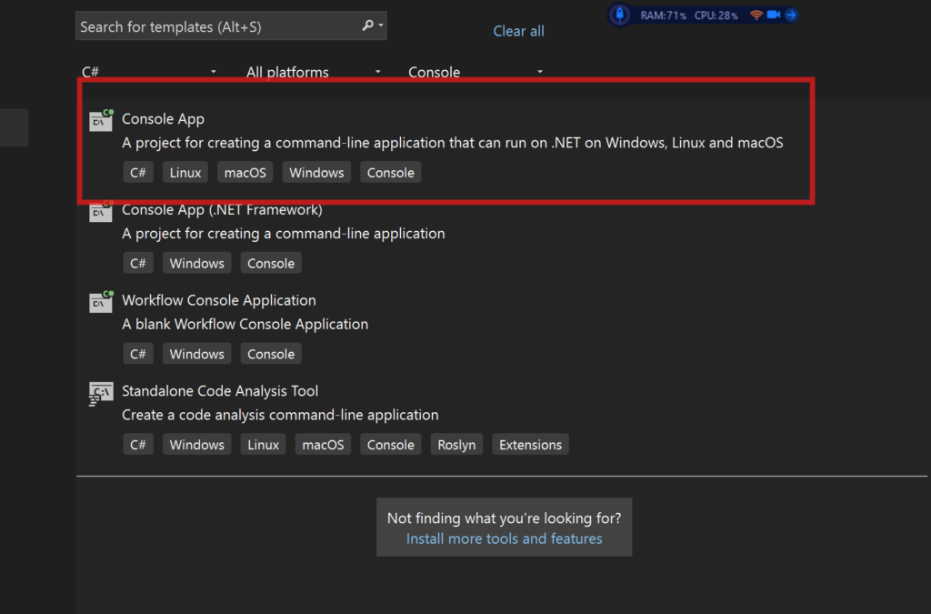
Task: Click the macOS tag under Console App
Action: 245,173
